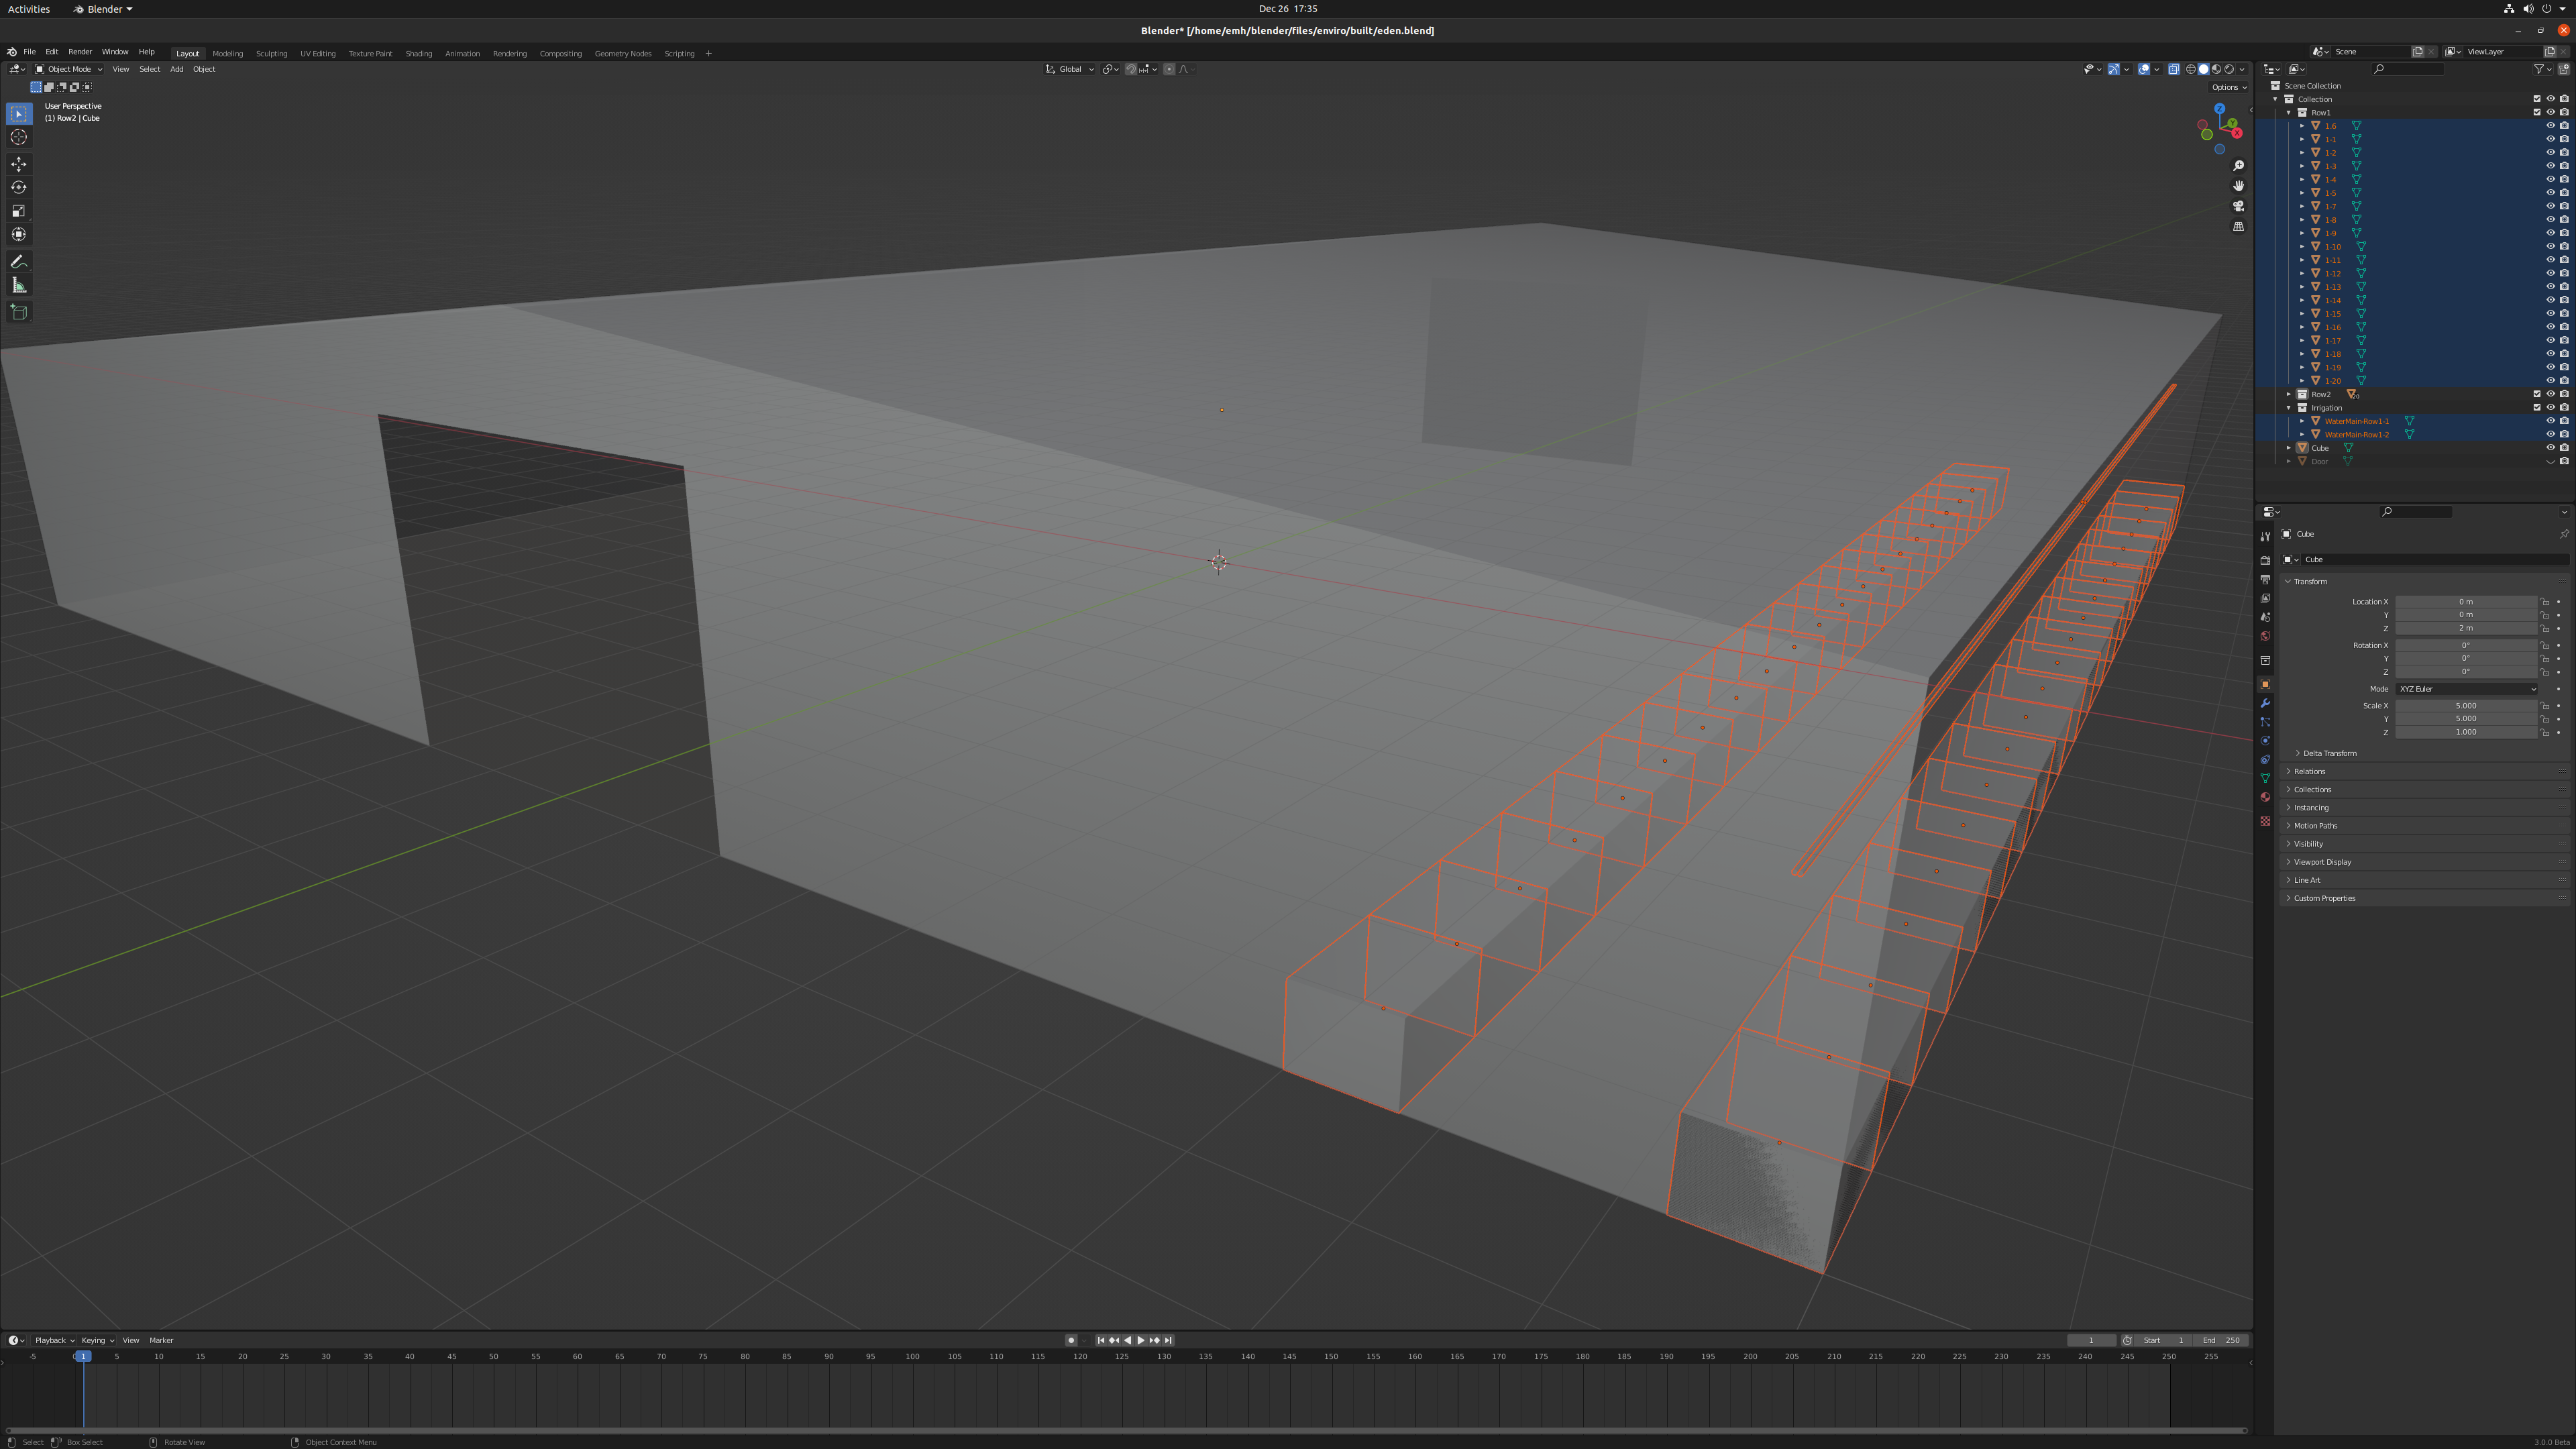Switch to the Geometry Nodes workspace tab
The image size is (2576, 1449).
tap(622, 53)
